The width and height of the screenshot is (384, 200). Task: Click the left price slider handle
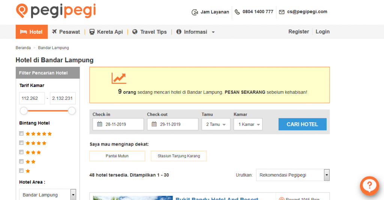24,111
